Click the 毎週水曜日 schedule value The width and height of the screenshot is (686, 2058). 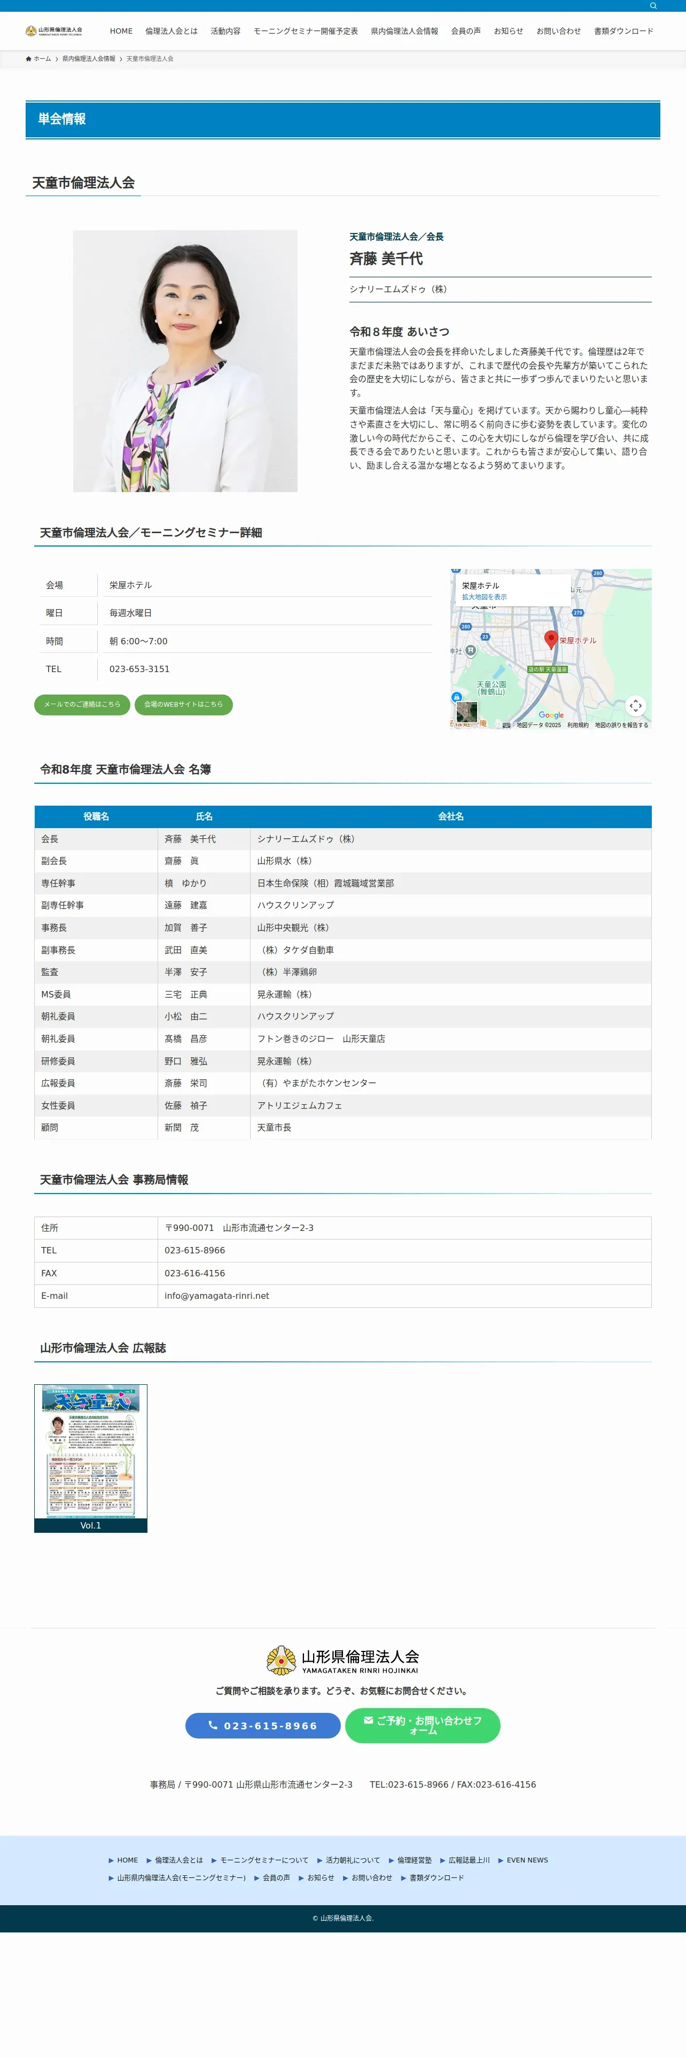coord(130,613)
